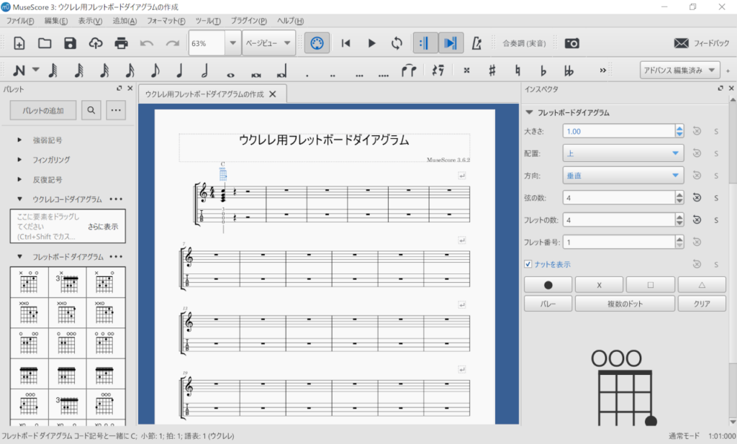Screen dimensions: 737x444
Task: Open the 配置 dropdown in inspector
Action: 623,153
